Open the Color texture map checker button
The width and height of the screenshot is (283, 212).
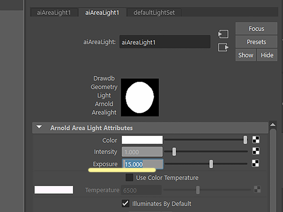coord(256,140)
